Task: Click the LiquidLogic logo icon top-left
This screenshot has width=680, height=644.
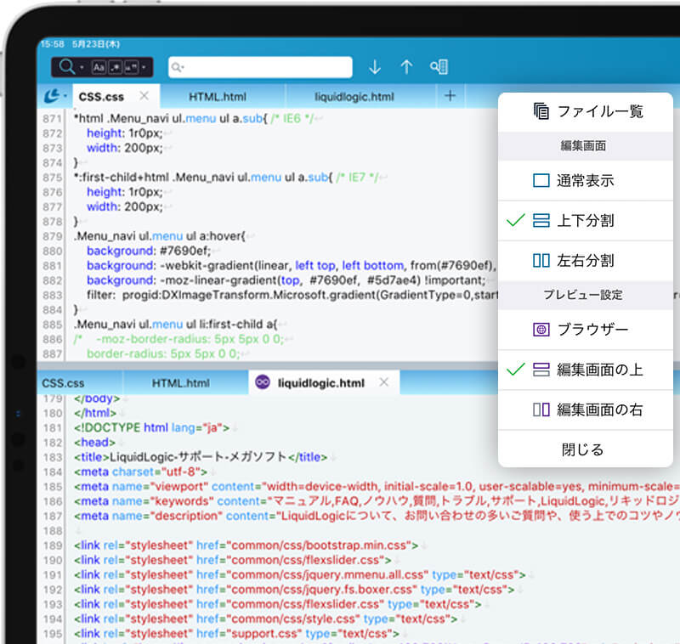Action: [53, 96]
